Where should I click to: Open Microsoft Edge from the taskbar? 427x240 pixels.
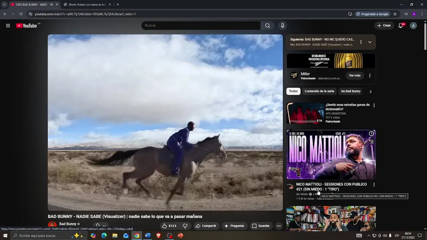tap(104, 236)
